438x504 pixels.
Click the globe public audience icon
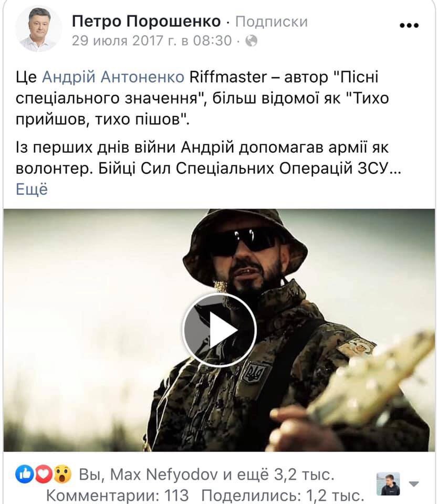point(251,41)
